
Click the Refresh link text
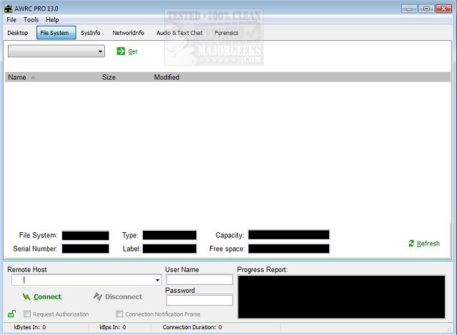tap(428, 244)
